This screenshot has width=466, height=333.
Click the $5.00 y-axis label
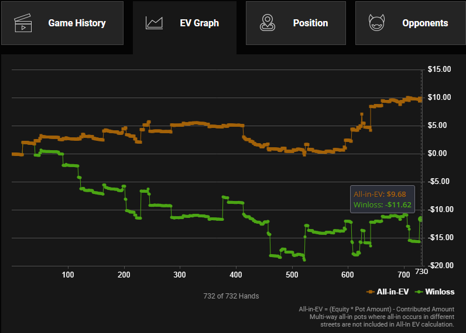tap(437, 126)
